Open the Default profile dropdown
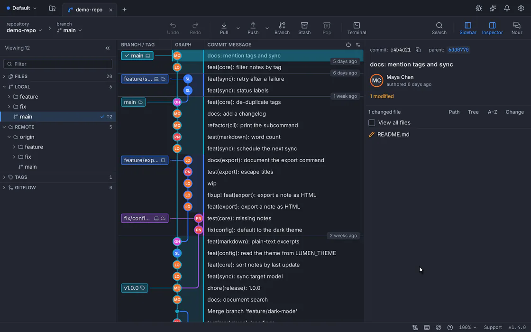The height and width of the screenshot is (332, 531). point(21,8)
